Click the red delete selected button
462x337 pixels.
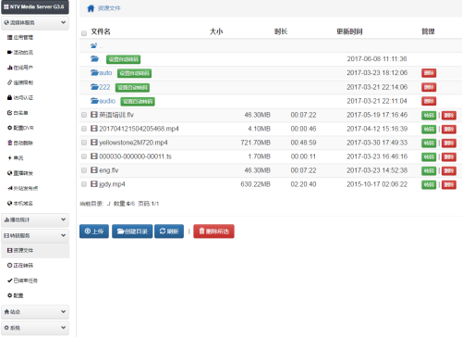(213, 231)
